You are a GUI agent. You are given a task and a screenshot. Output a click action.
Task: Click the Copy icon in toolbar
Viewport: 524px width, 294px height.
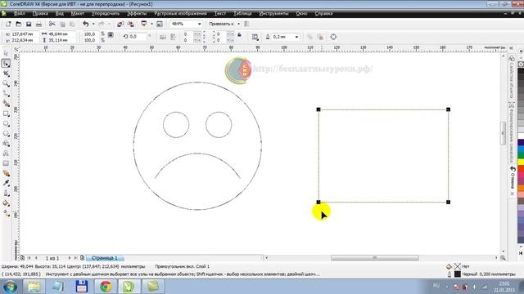click(62, 24)
